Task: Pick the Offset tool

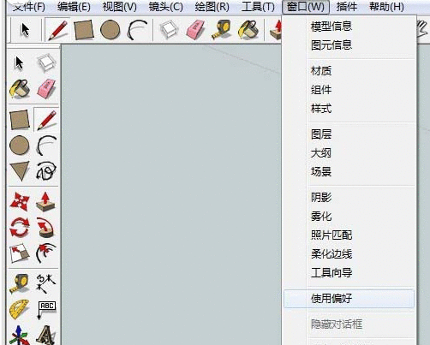Action: (46, 253)
